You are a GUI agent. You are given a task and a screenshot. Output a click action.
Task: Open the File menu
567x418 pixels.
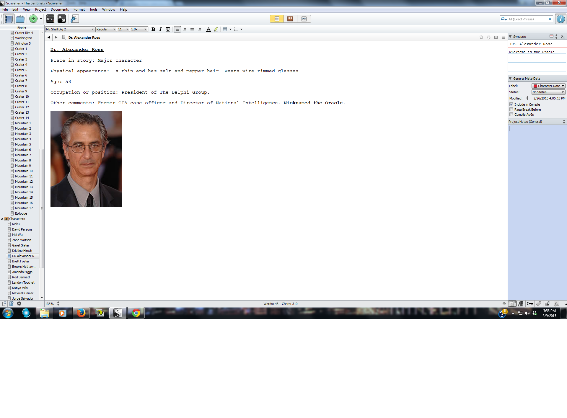coord(5,9)
